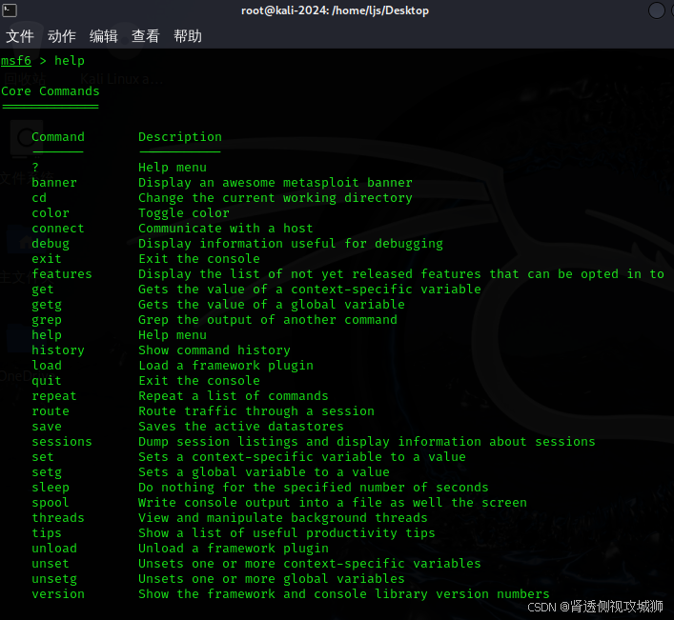This screenshot has width=674, height=620.
Task: Click the 'Core Commands' heading
Action: (x=51, y=91)
